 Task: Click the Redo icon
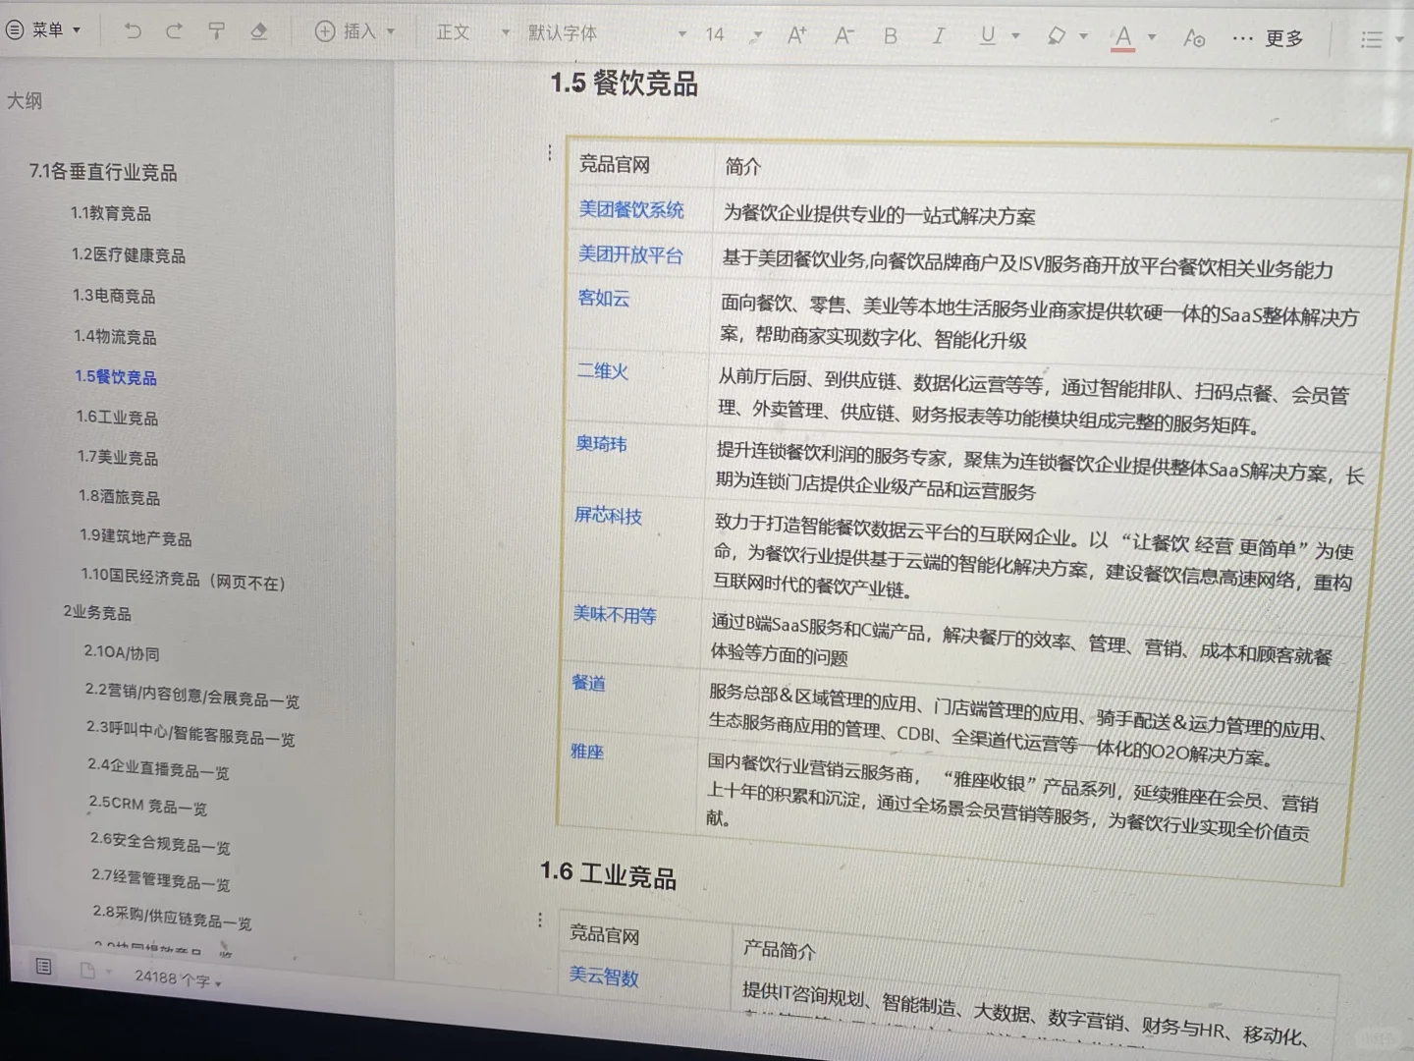coord(174,30)
